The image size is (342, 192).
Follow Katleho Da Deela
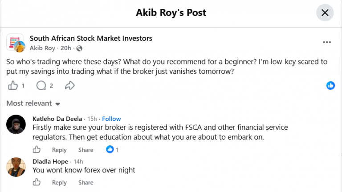(x=111, y=119)
